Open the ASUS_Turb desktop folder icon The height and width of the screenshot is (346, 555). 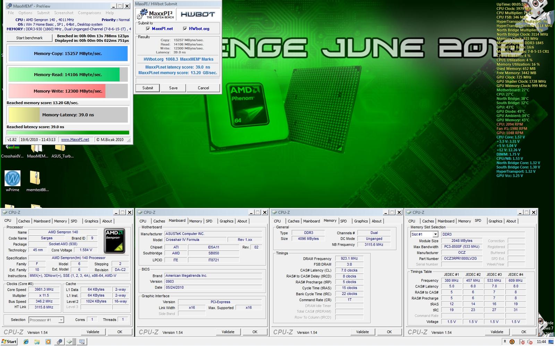[x=60, y=148]
